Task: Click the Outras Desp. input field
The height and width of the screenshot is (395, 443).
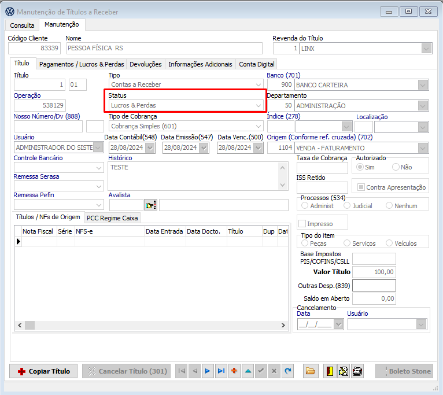Action: [374, 286]
